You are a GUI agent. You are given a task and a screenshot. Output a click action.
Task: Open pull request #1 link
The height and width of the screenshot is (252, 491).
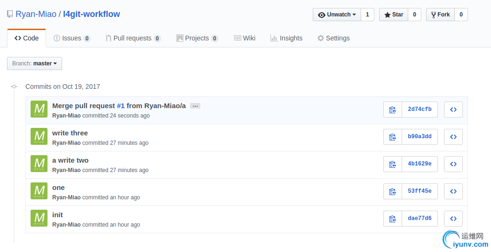(x=120, y=106)
